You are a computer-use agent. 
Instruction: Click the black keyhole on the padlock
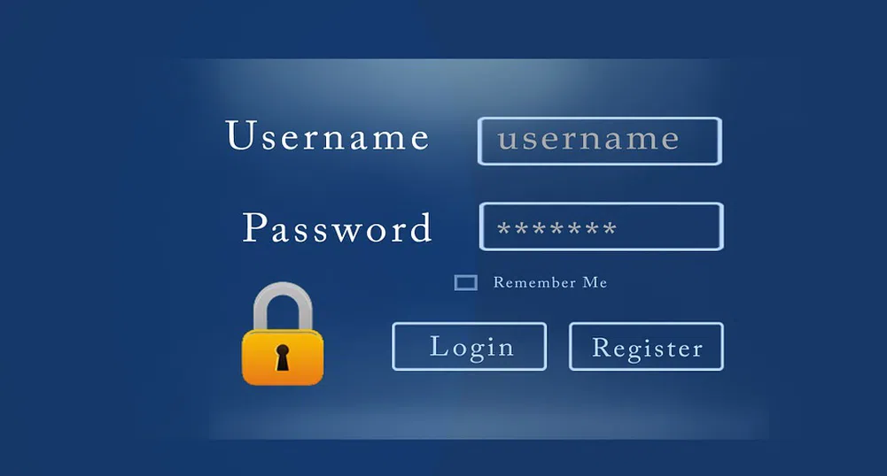click(283, 357)
